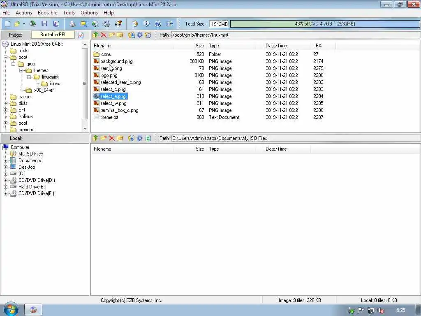Sort image files by Size column
Viewport: 421px width, 316px height.
(x=190, y=46)
